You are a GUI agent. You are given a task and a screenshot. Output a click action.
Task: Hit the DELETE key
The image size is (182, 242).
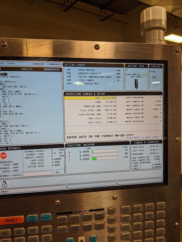click(x=149, y=207)
